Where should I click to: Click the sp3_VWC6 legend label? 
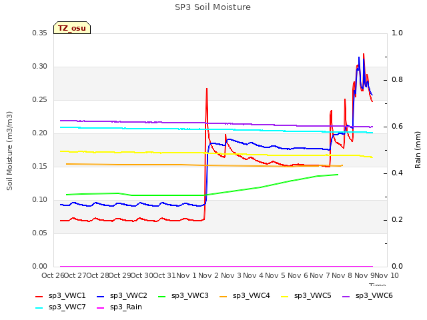click(x=374, y=296)
